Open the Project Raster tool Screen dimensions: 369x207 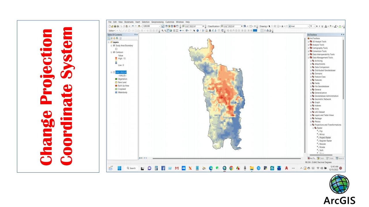(x=325, y=137)
